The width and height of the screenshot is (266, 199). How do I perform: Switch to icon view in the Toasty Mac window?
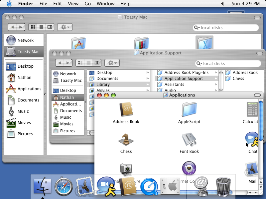click(x=33, y=27)
